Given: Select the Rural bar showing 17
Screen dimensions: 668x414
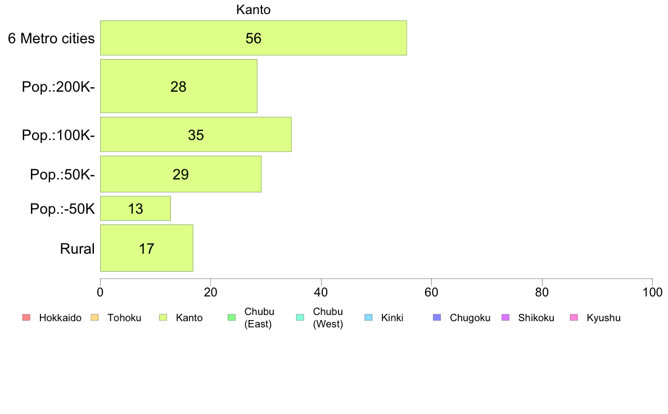Looking at the screenshot, I should click(147, 248).
